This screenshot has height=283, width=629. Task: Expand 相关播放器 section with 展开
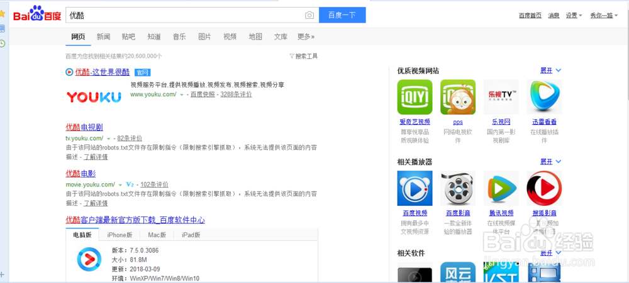coord(550,162)
